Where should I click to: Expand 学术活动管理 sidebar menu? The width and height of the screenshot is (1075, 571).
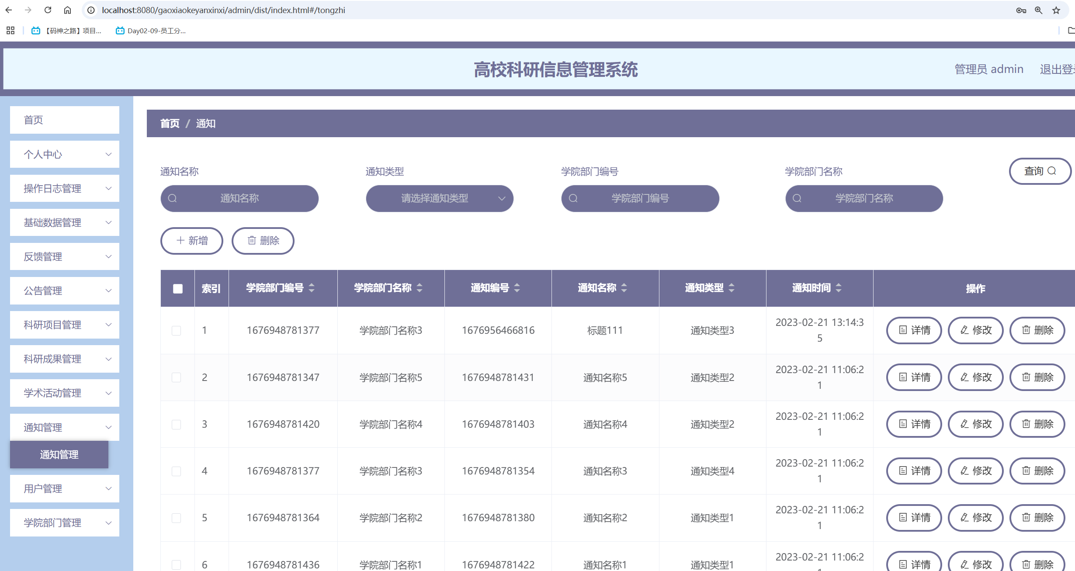pos(65,393)
